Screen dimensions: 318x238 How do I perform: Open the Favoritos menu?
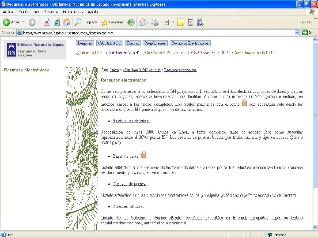click(x=51, y=12)
